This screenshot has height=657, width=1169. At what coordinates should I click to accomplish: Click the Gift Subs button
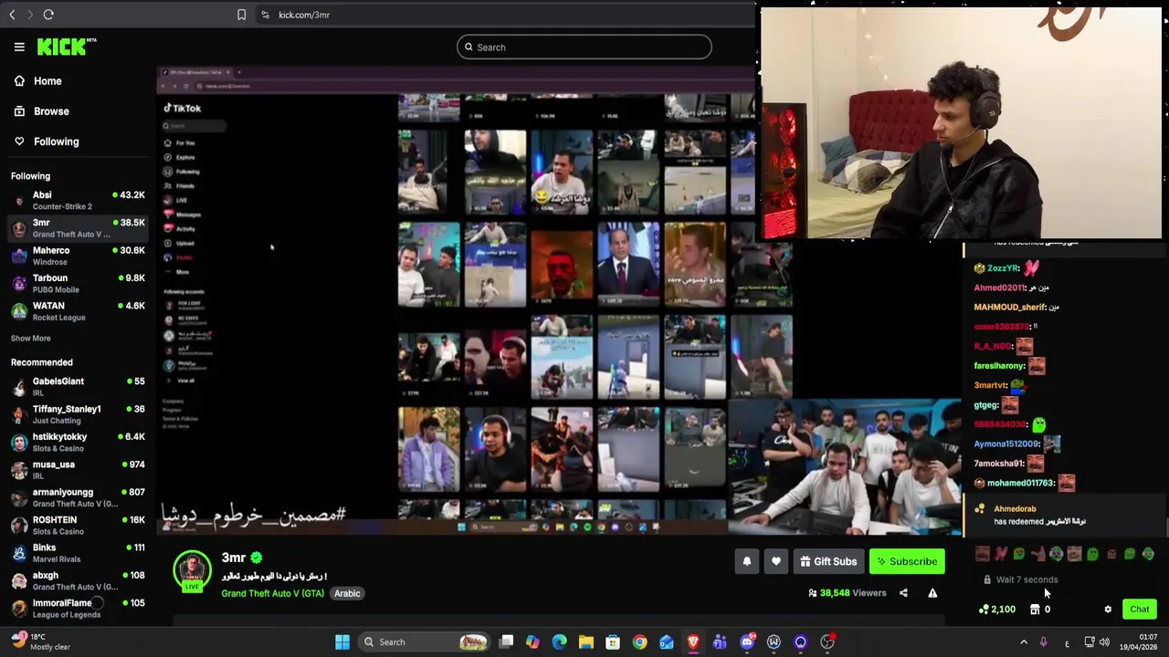(x=828, y=562)
